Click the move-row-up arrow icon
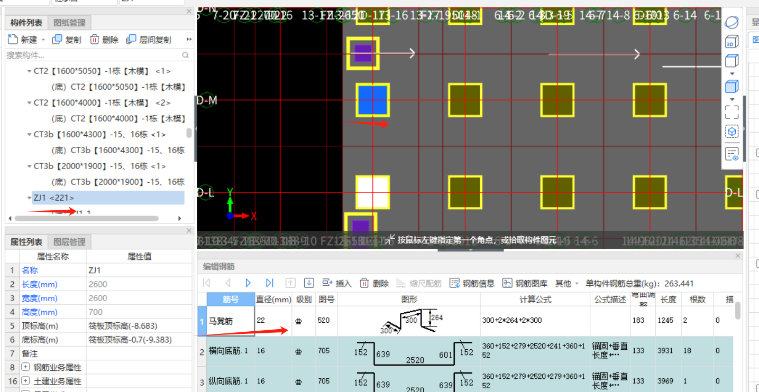 (290, 283)
